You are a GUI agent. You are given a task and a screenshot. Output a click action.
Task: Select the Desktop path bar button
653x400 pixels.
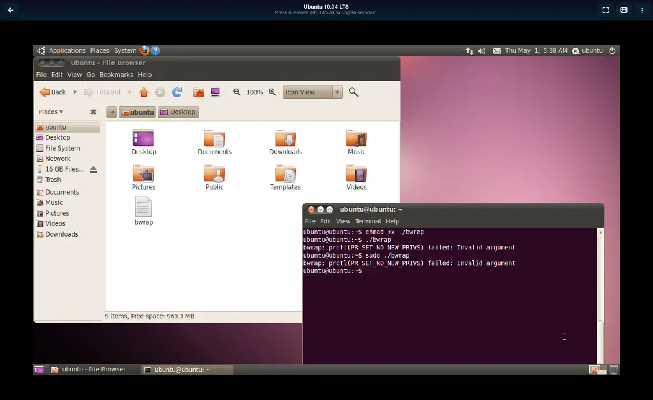[179, 112]
